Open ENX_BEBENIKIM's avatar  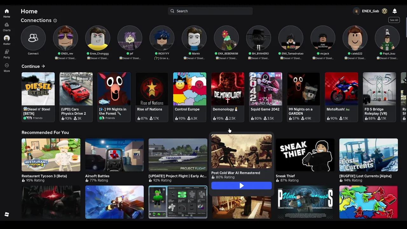pos(226,38)
